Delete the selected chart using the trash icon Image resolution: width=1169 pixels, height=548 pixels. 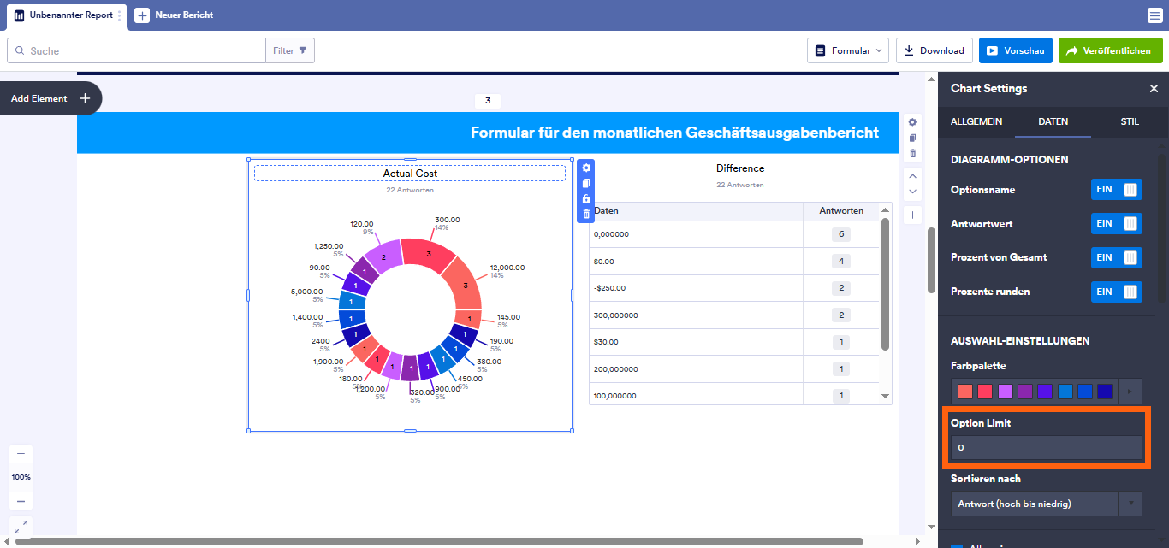coord(585,213)
